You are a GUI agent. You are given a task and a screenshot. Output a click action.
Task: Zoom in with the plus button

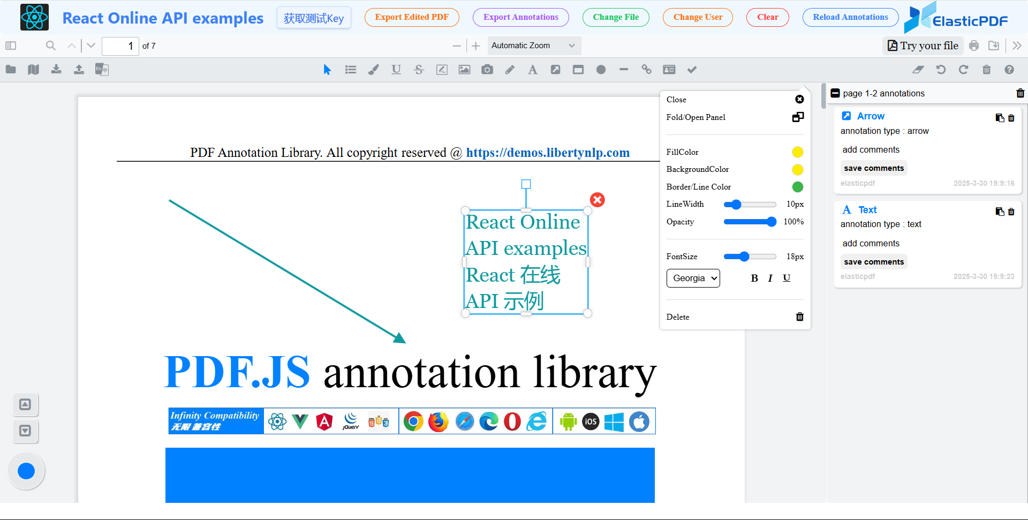476,46
